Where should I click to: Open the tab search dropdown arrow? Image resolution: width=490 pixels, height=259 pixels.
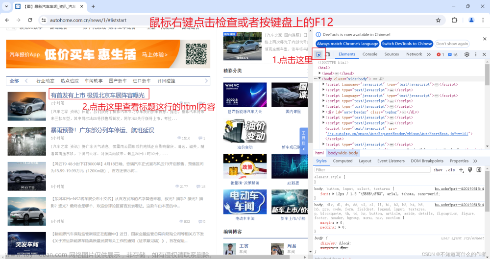(x=6, y=6)
